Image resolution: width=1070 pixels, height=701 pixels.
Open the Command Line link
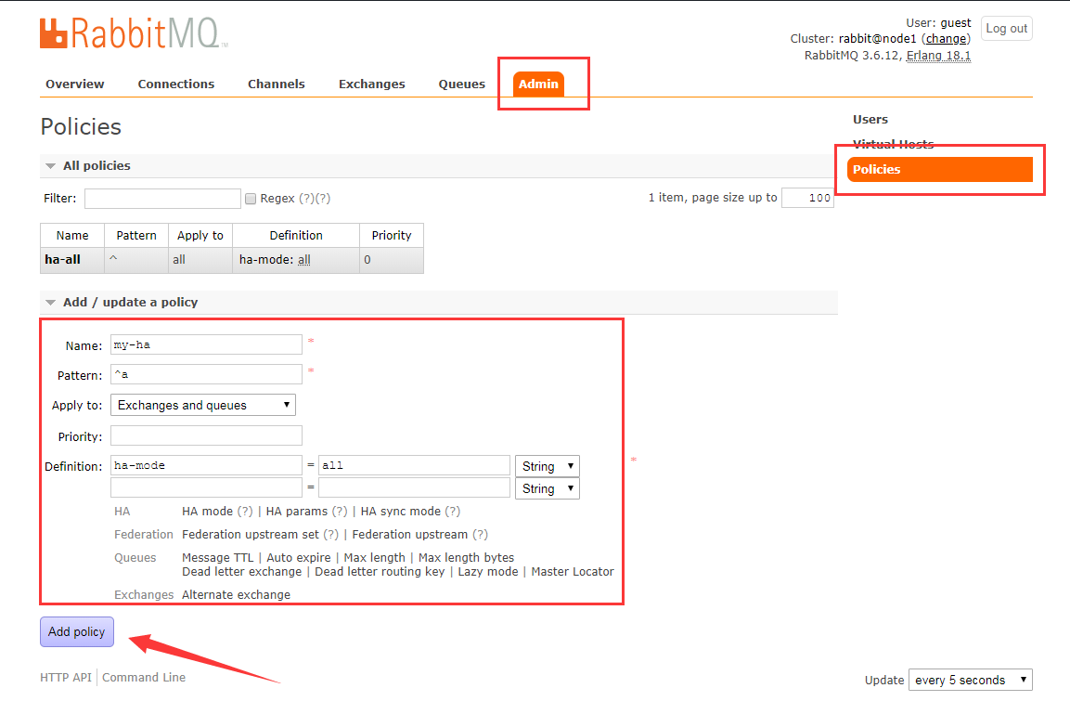point(144,677)
